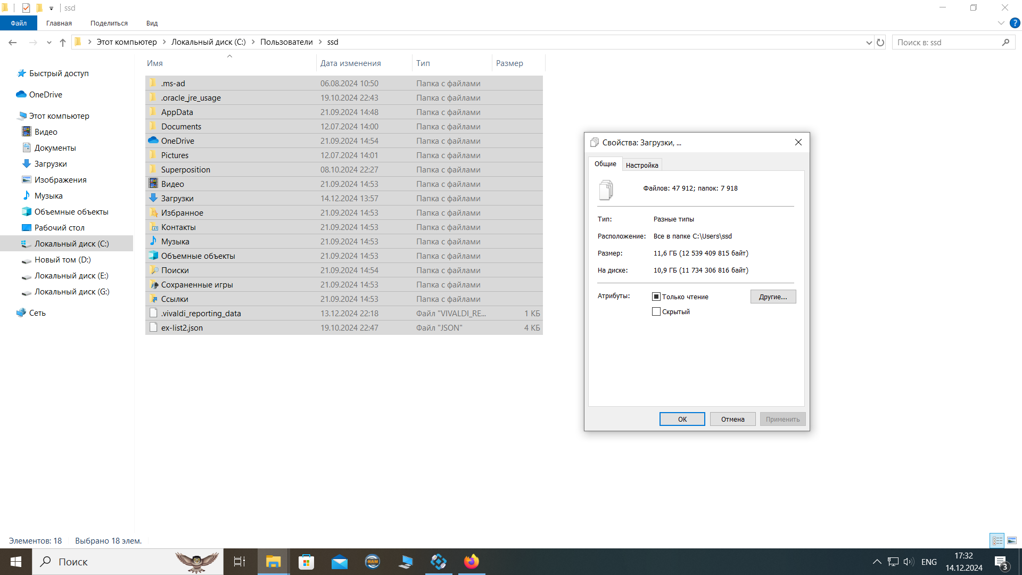Click the up-arrow navigation icon
Viewport: 1022px width, 575px height.
click(x=63, y=43)
